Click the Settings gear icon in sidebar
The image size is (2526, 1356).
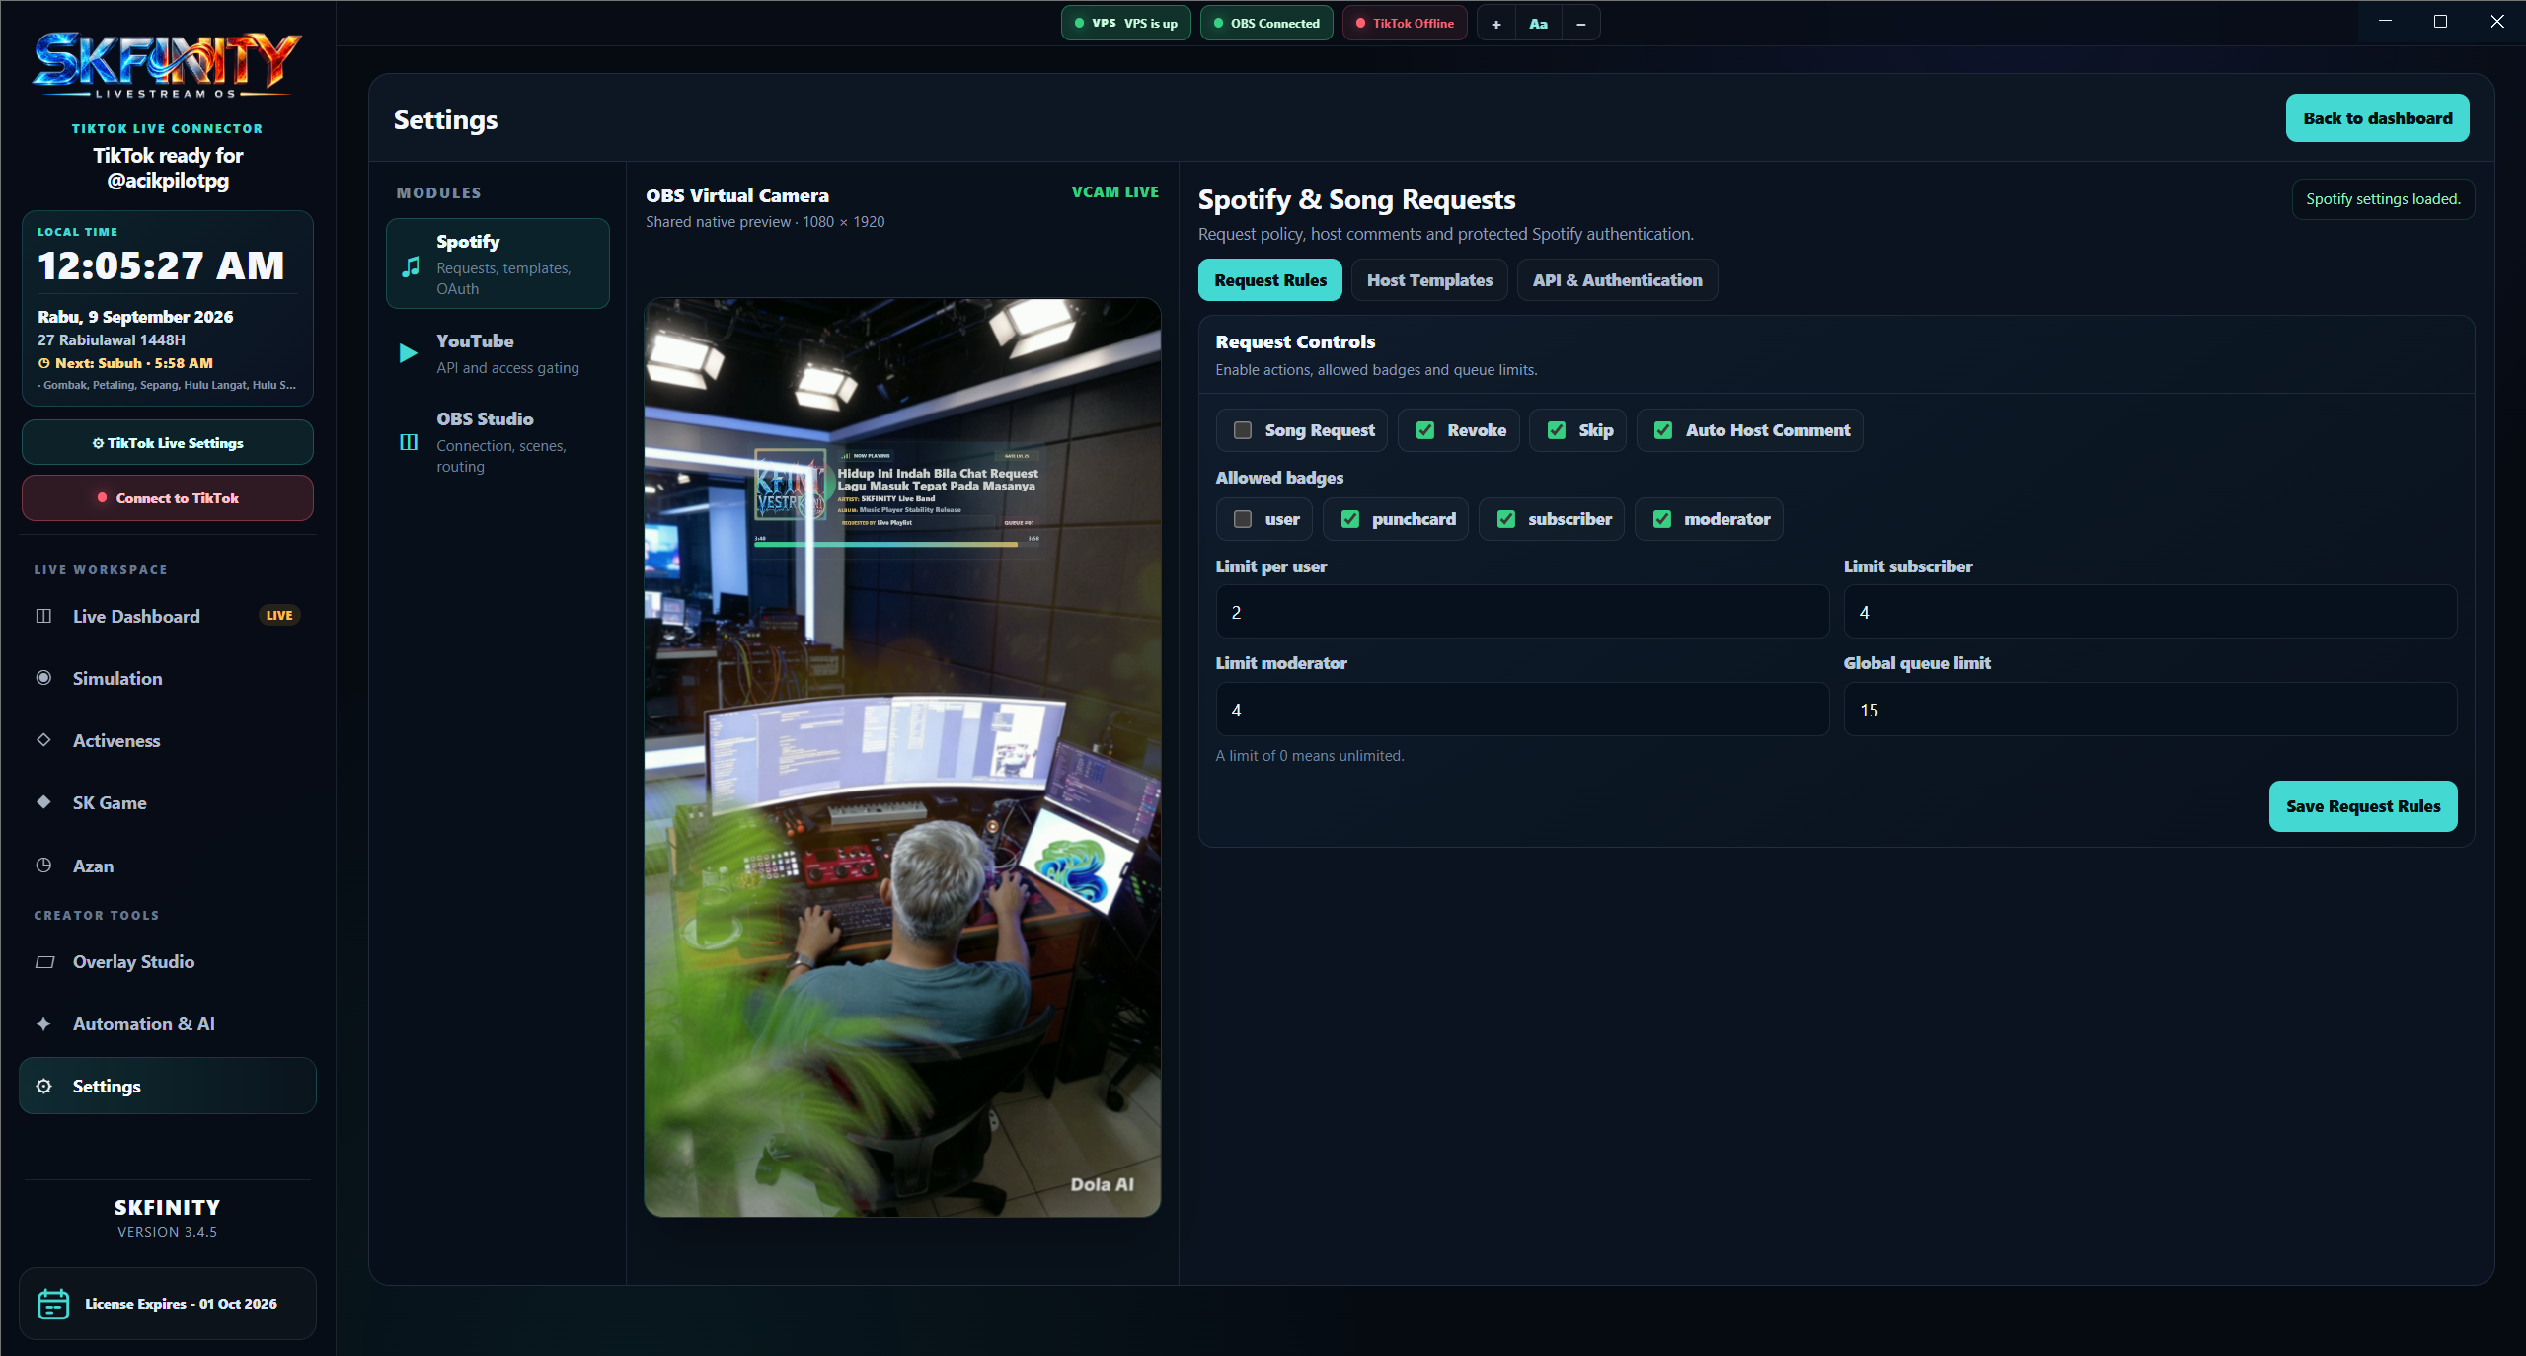[x=43, y=1087]
